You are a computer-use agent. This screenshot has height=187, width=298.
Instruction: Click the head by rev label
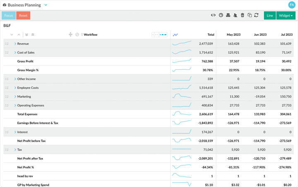tap(25, 176)
